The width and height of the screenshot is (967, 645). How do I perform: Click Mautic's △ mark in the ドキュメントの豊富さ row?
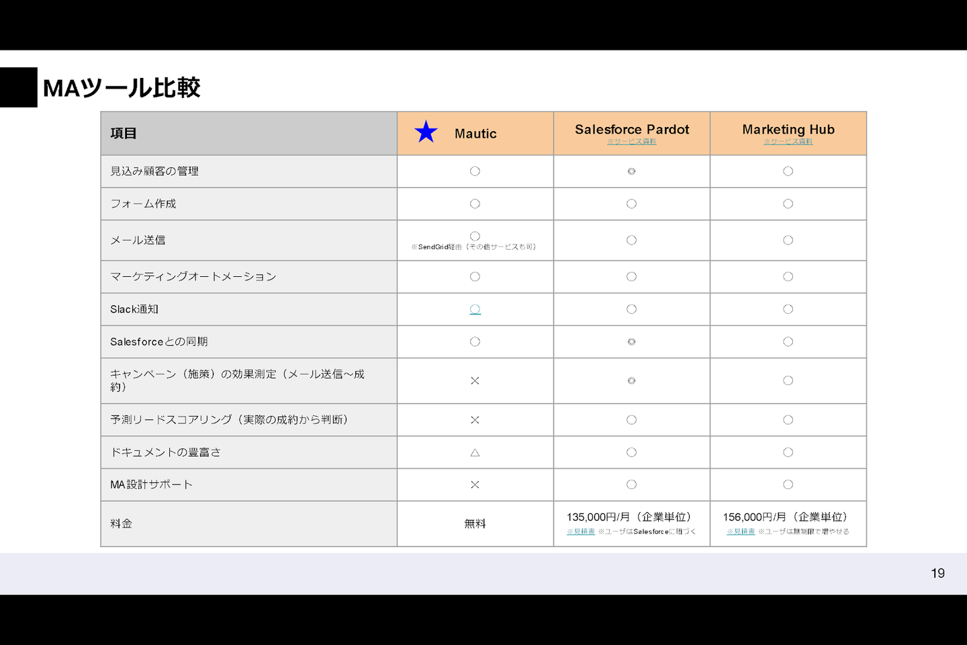pos(475,452)
